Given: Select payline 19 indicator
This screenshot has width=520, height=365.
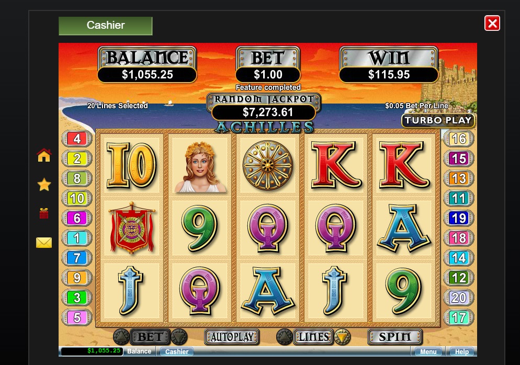Looking at the screenshot, I should pos(459,218).
